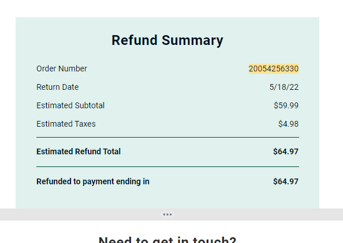Click the divider line below Estimated Refund Total
Screen dimensions: 343x243
pos(167,166)
